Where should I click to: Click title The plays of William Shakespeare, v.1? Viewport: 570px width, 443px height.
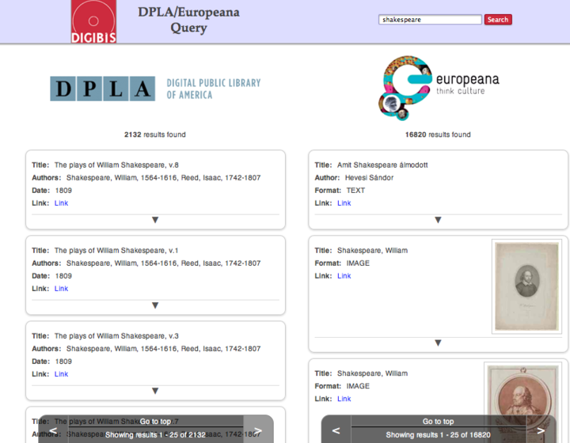point(116,251)
